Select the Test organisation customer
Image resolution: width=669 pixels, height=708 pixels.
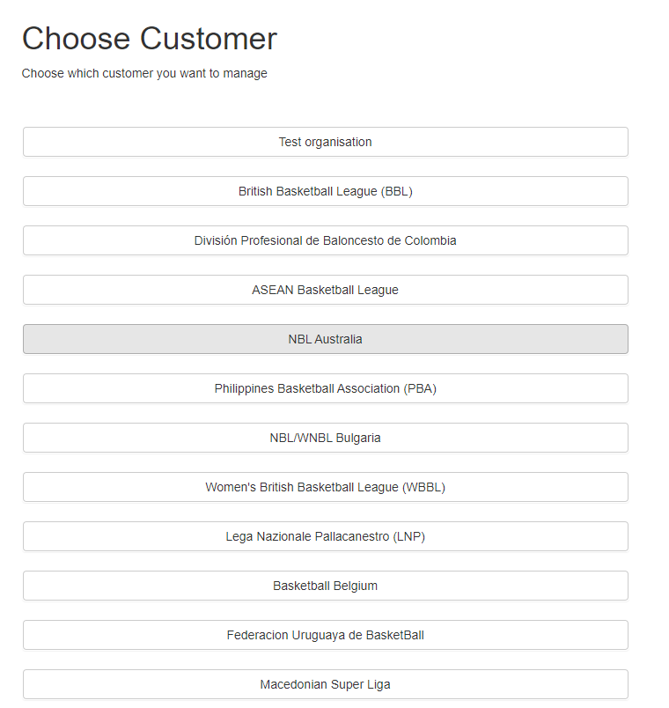click(325, 142)
